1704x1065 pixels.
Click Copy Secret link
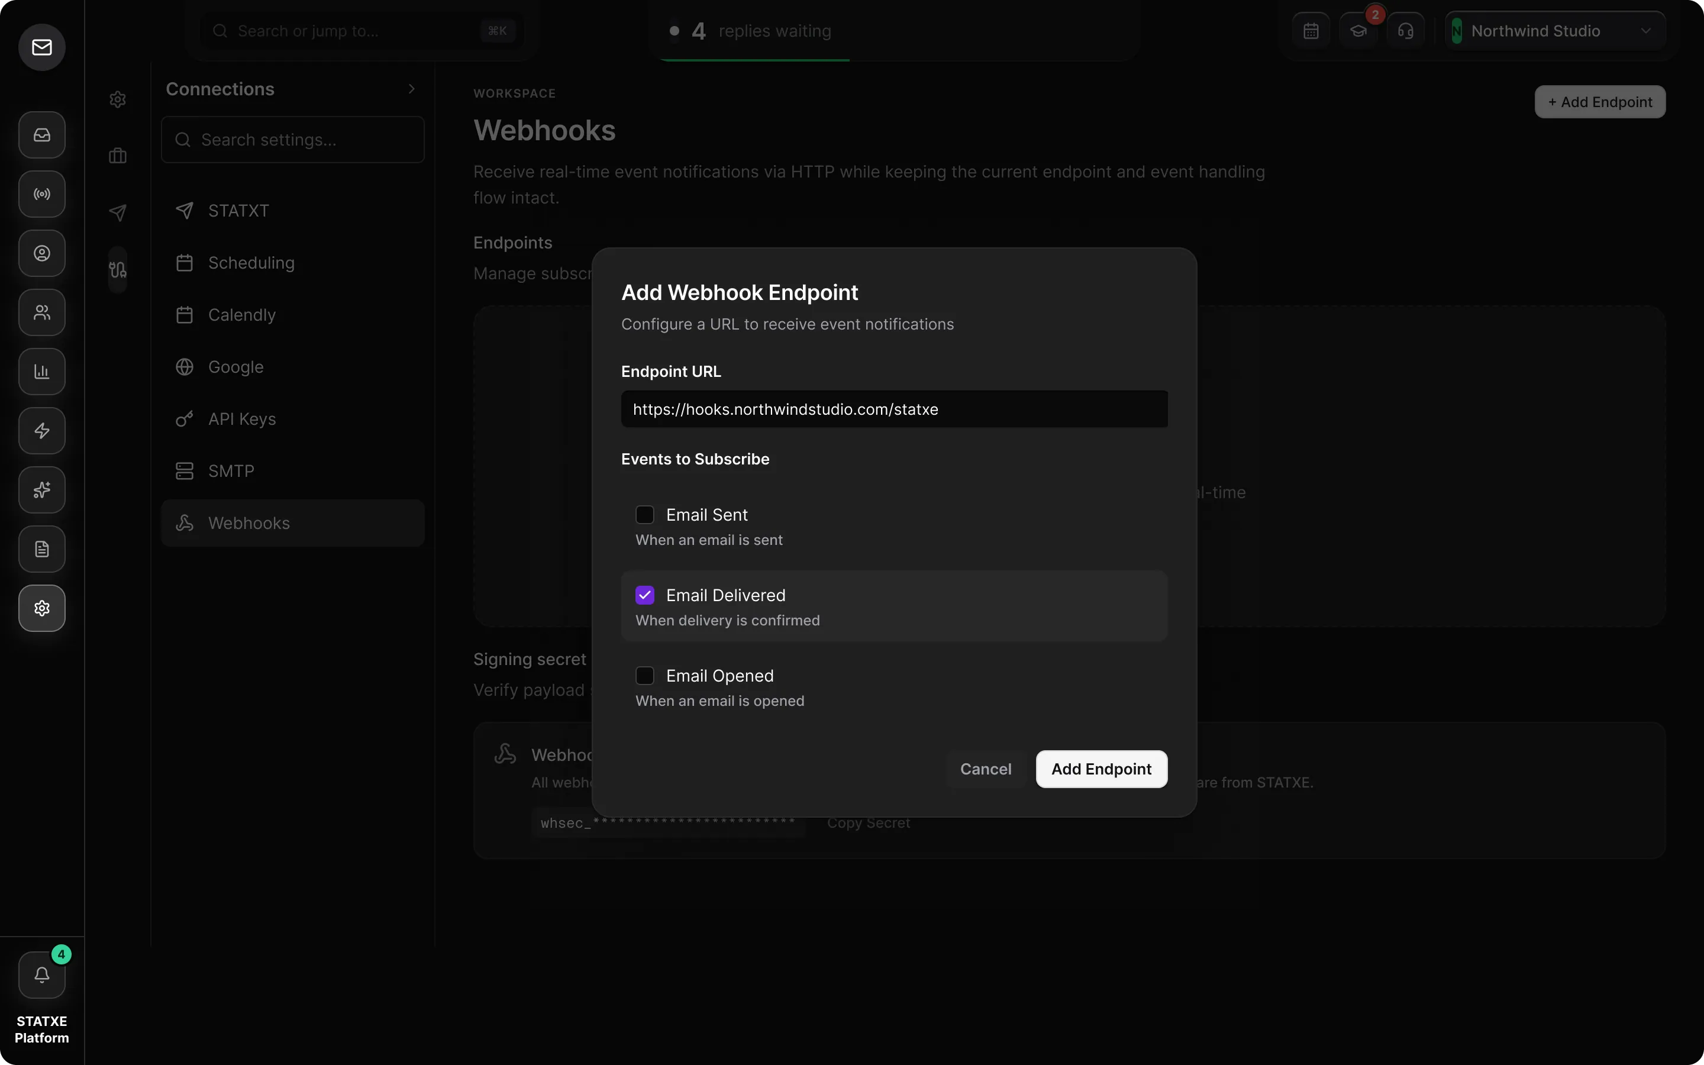[x=868, y=822]
